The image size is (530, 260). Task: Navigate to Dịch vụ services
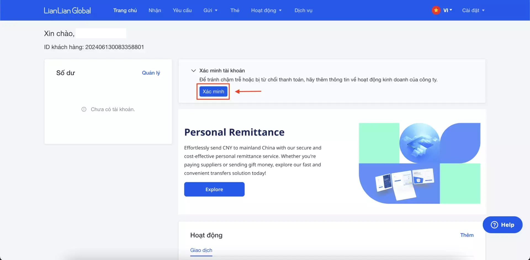303,10
